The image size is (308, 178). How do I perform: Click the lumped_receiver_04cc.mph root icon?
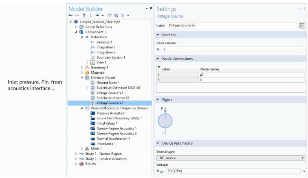[x=76, y=22]
